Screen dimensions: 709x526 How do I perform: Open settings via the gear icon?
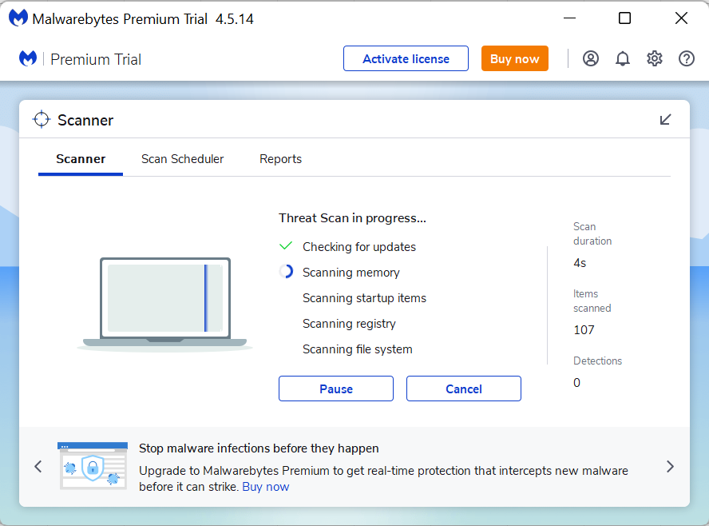coord(654,59)
